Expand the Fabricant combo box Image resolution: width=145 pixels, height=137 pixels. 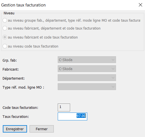click(87, 69)
